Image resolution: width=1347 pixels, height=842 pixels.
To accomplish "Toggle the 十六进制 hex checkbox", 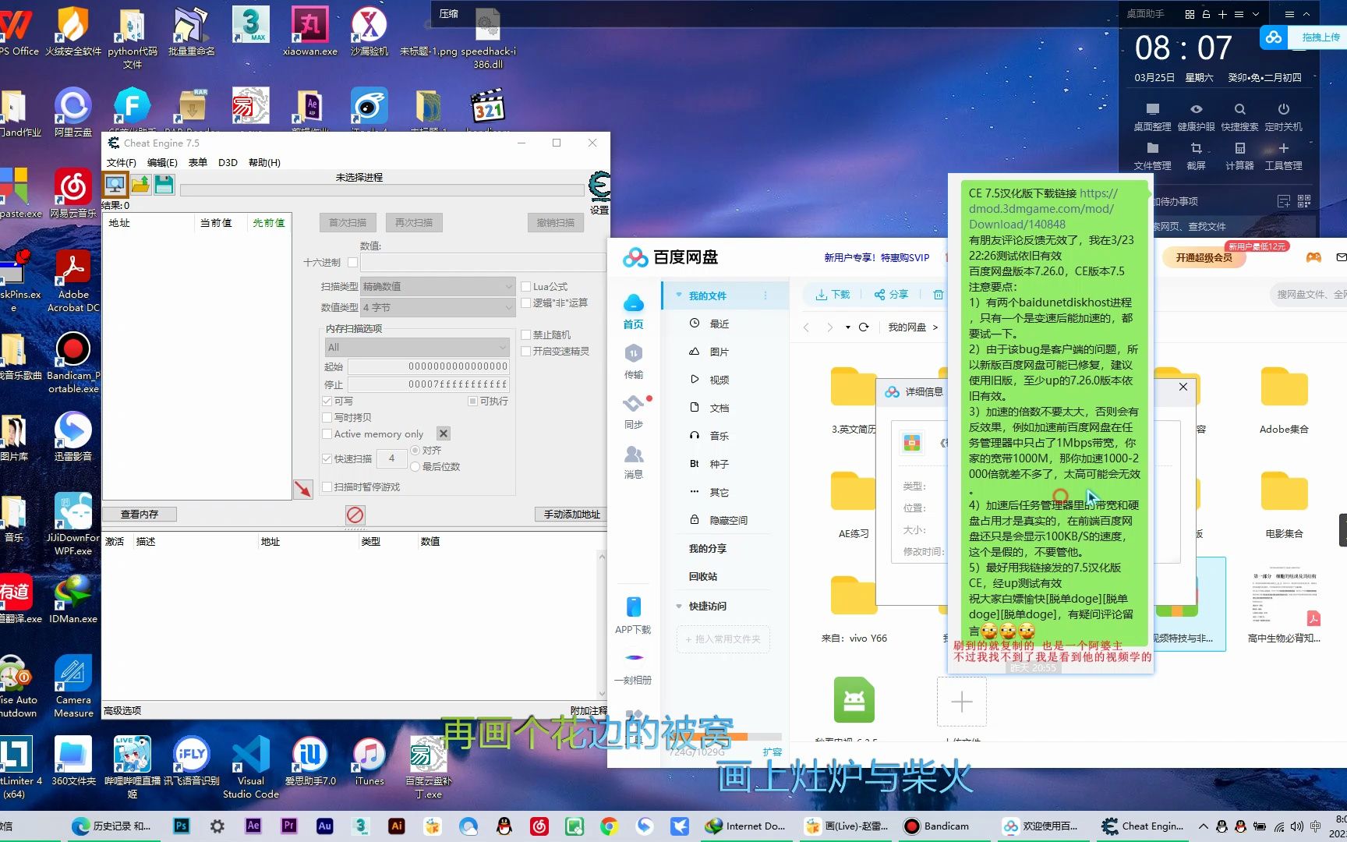I will coord(352,263).
